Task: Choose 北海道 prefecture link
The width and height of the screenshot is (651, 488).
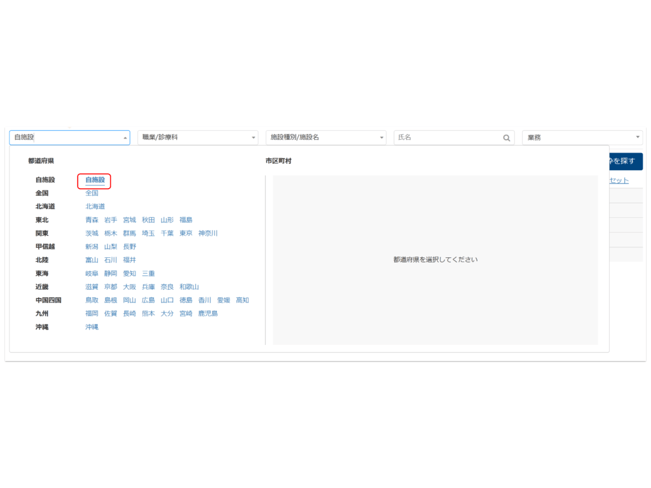Action: tap(95, 207)
